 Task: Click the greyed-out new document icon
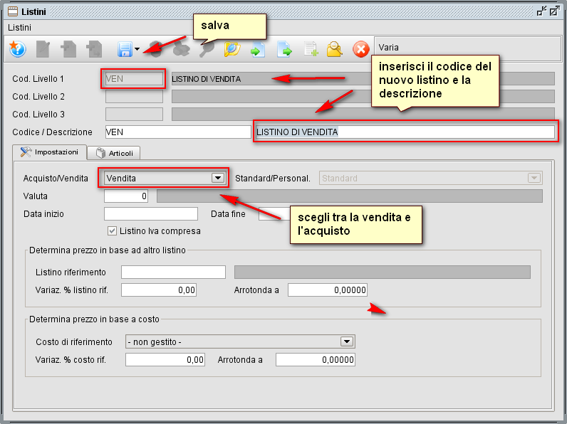tap(68, 49)
